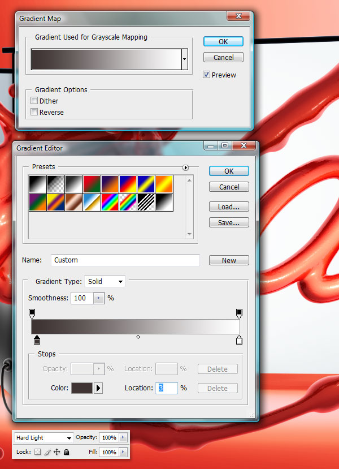Screen dimensions: 339x469
Task: Click the layer Opacity 100% field
Action: pyautogui.click(x=109, y=437)
